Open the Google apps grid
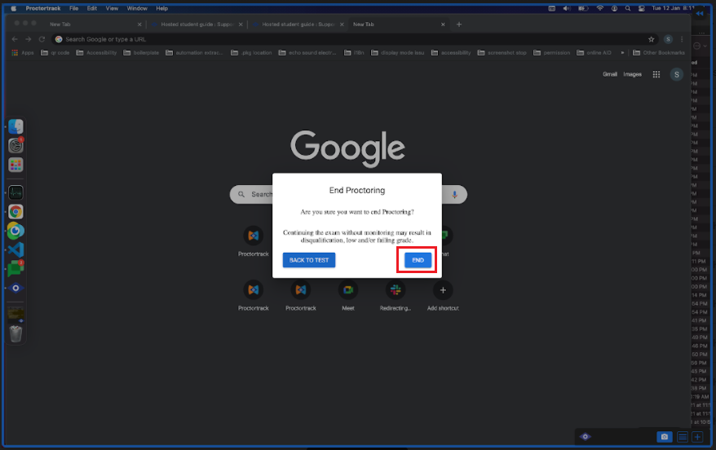716x450 pixels. click(656, 74)
